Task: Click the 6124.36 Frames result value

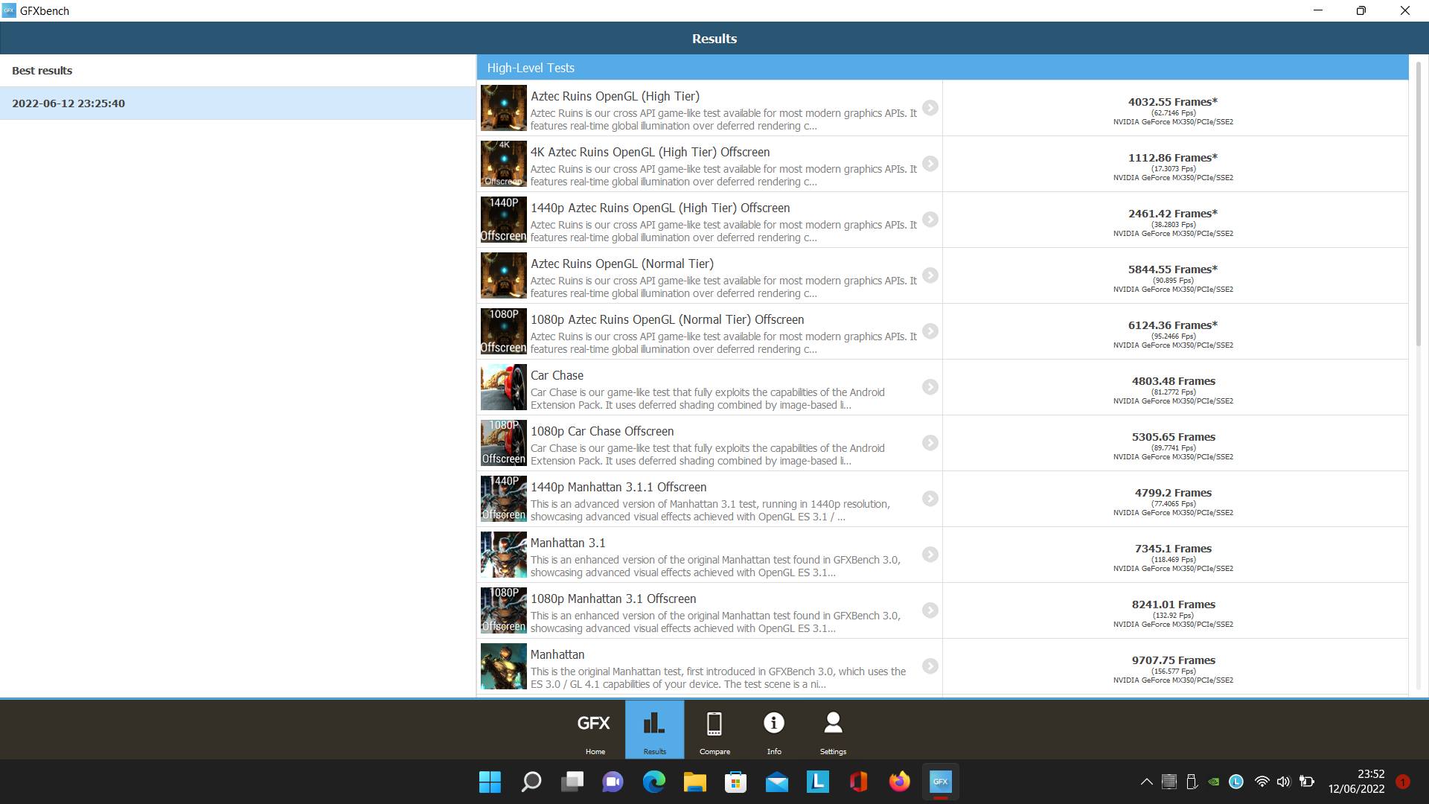Action: 1173,325
